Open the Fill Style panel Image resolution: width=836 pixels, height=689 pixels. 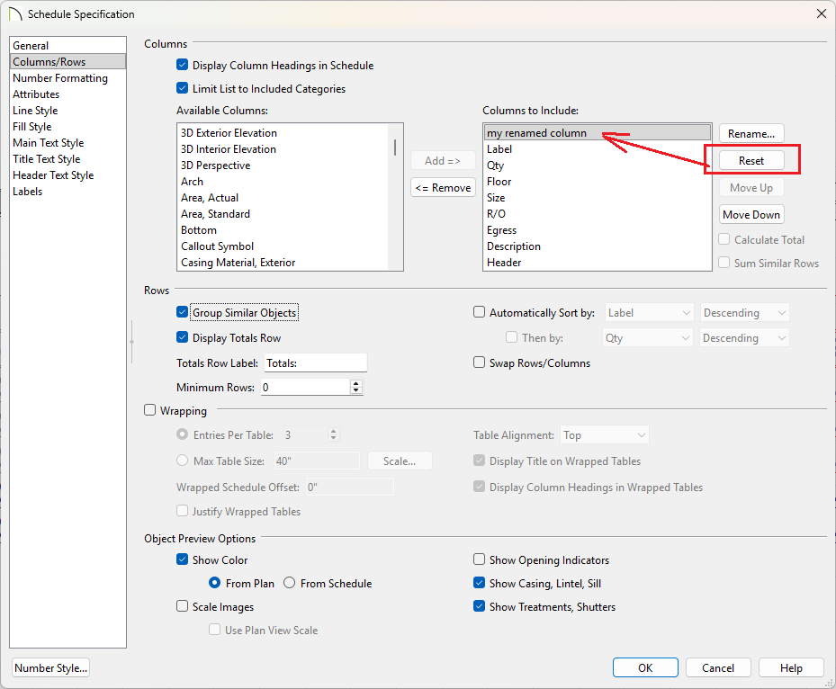click(32, 127)
